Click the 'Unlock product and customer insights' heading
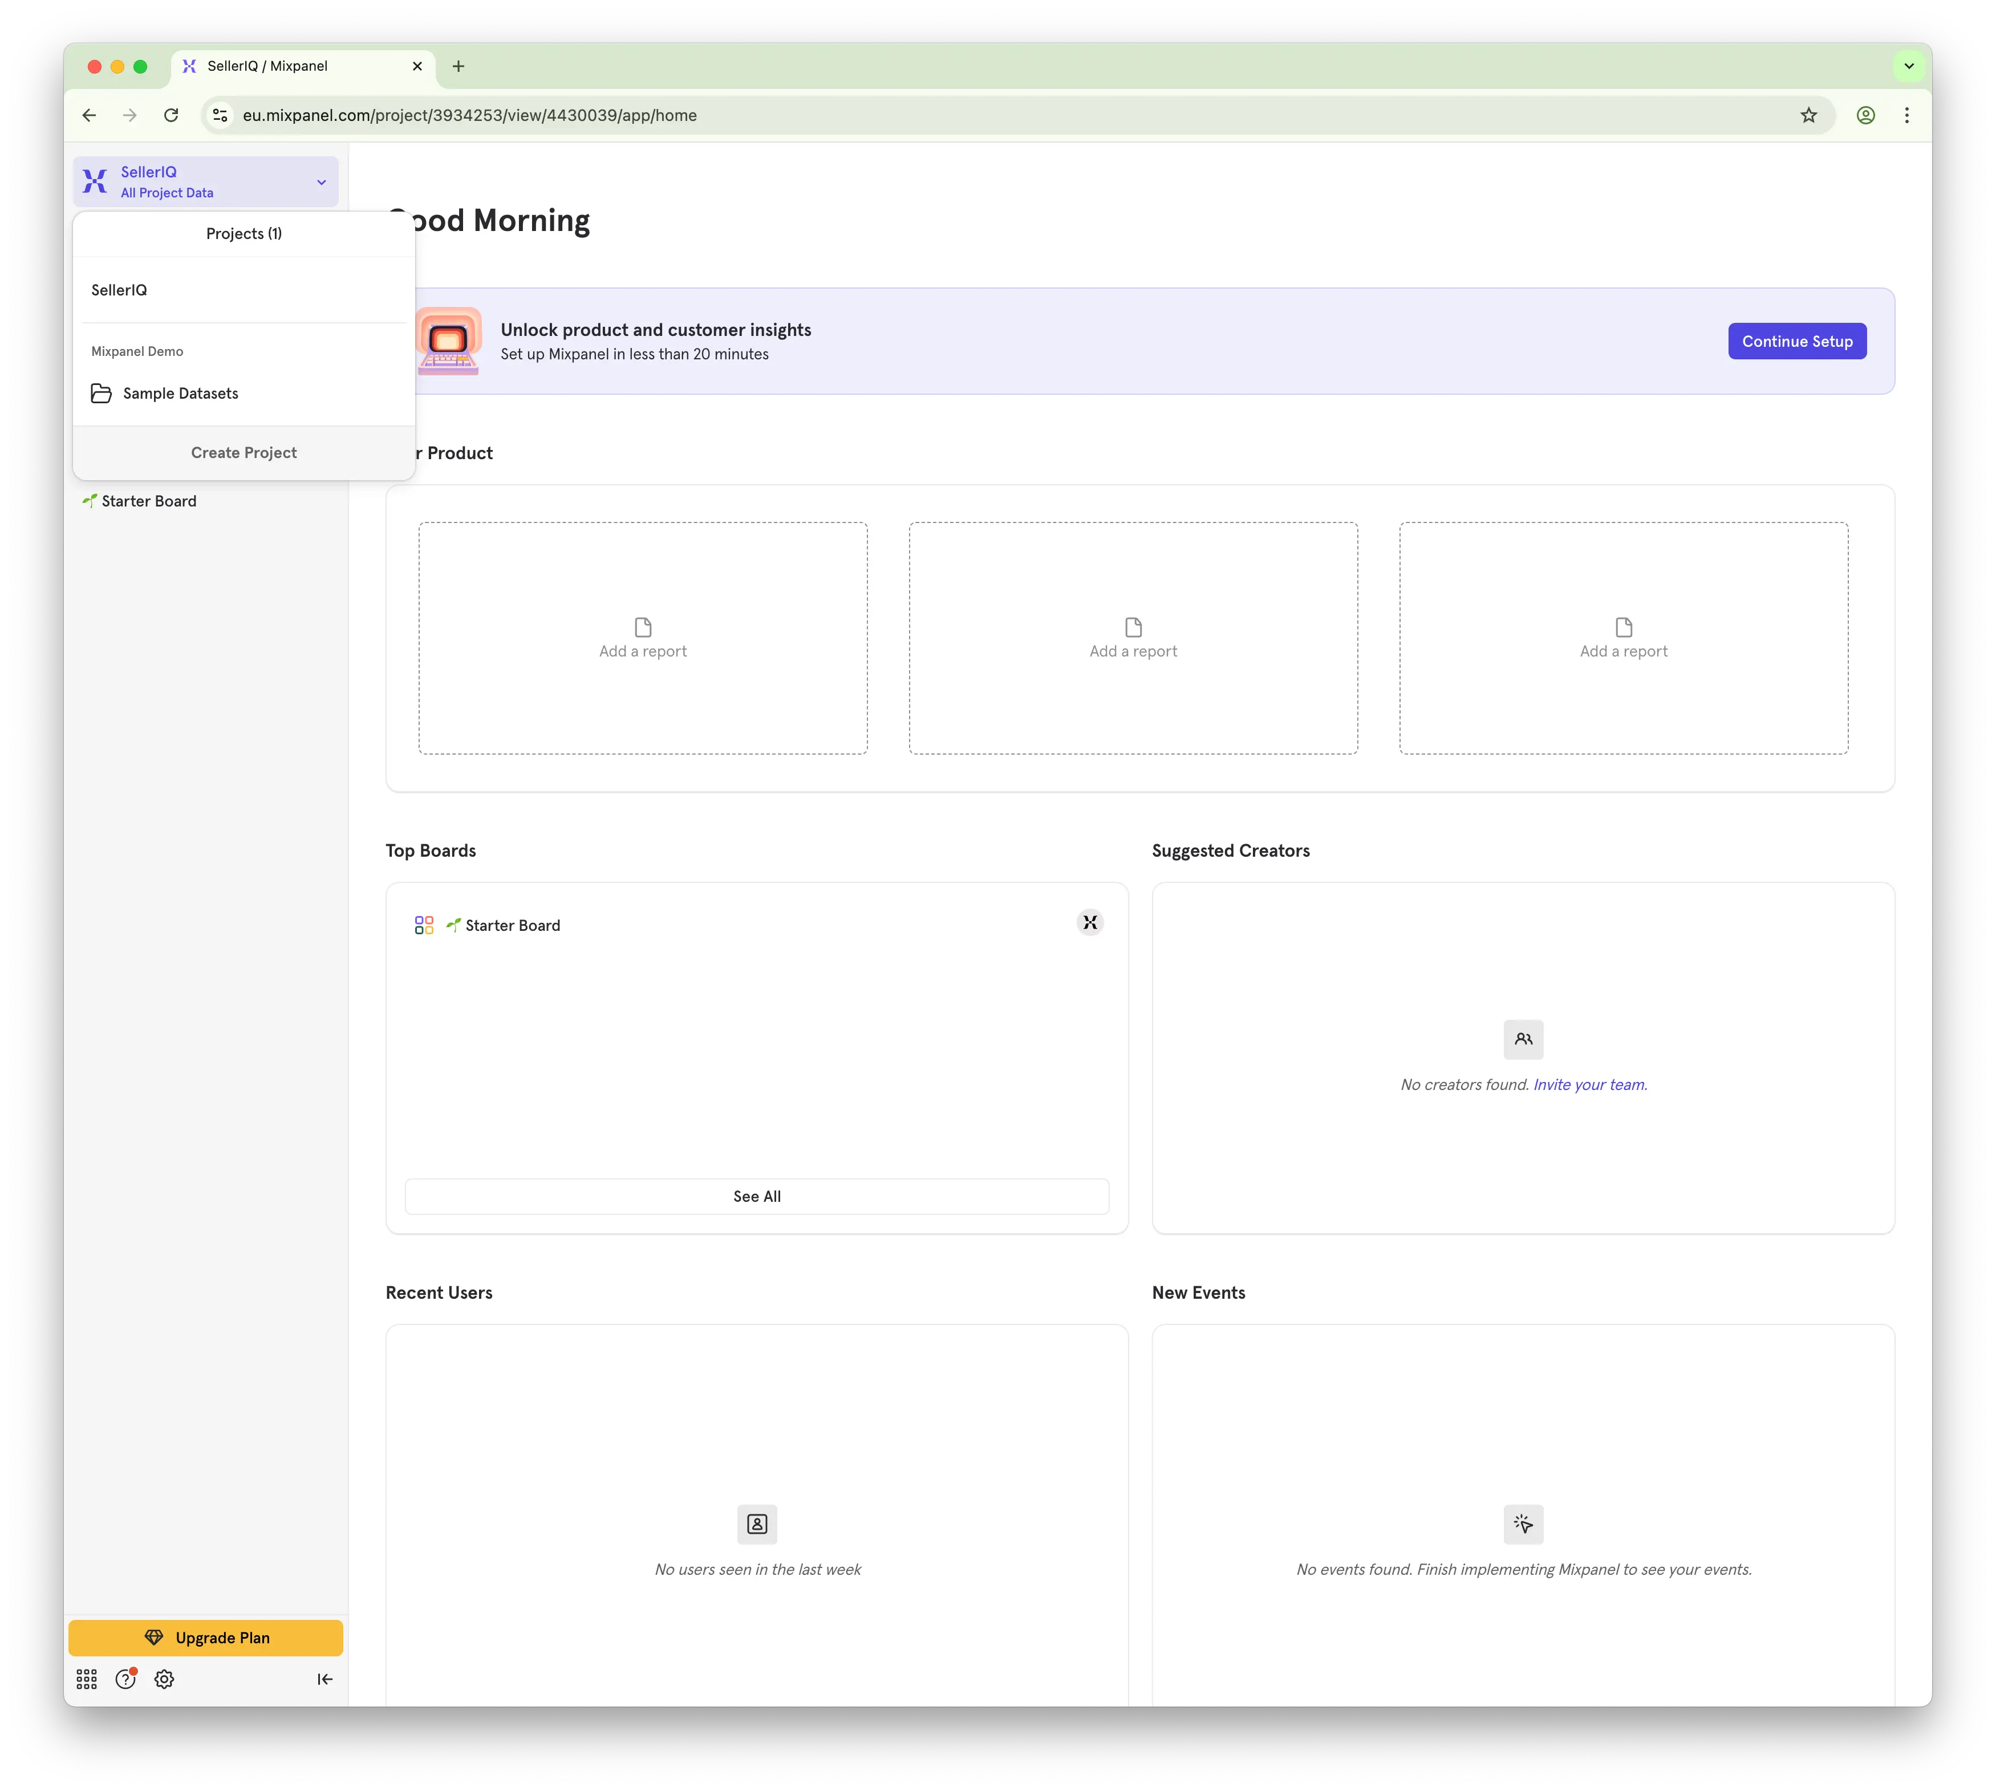The width and height of the screenshot is (1996, 1791). click(x=656, y=330)
